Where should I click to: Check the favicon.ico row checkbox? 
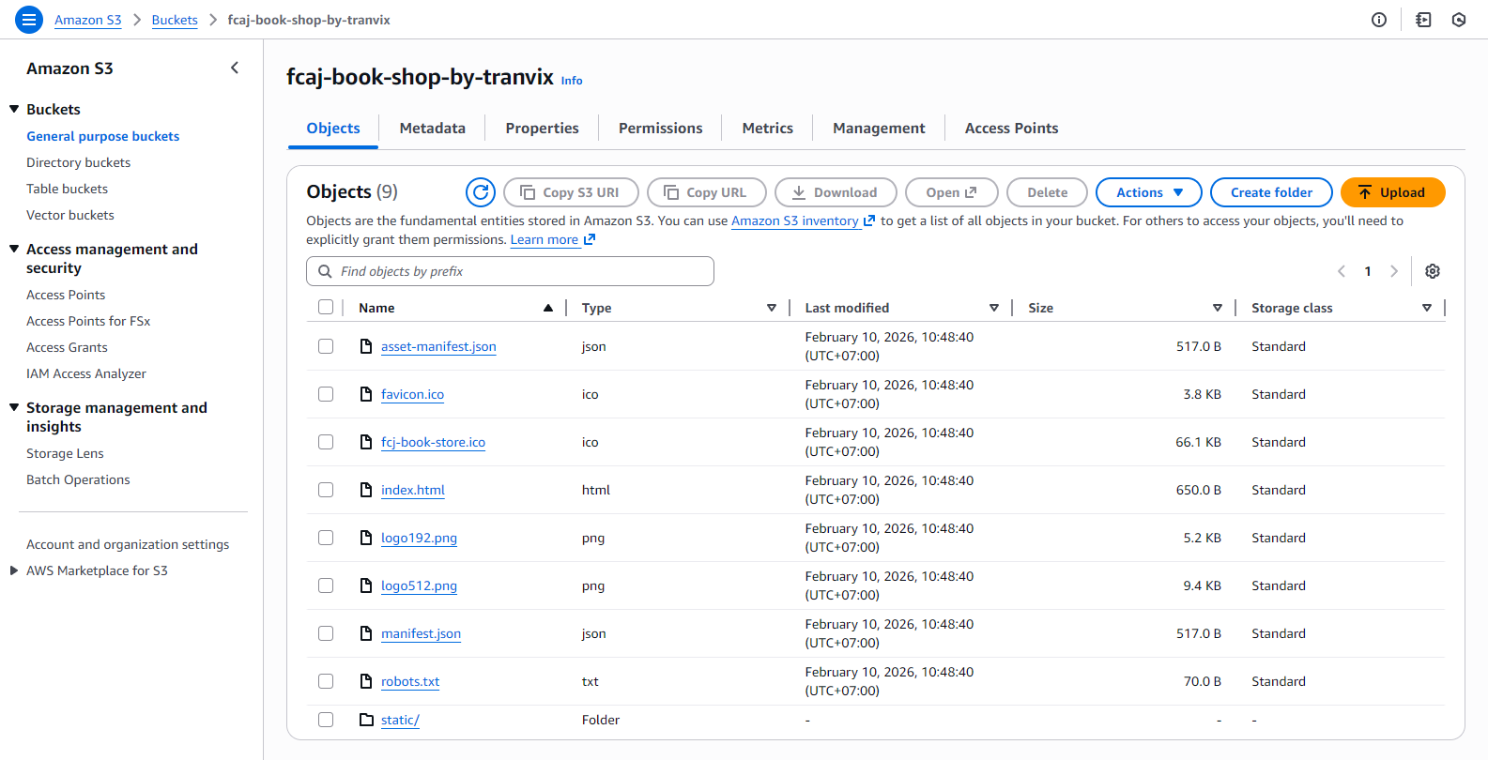[x=326, y=394]
